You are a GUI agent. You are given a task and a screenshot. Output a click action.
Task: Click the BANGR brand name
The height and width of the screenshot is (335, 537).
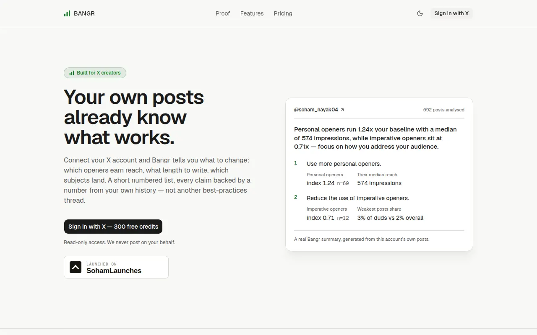(x=84, y=13)
